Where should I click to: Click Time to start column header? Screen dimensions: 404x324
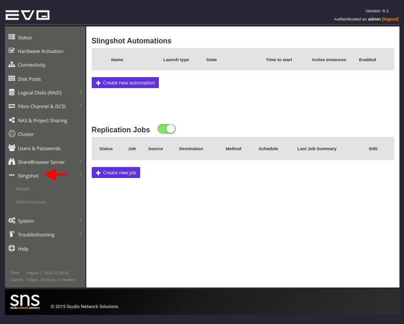coord(279,60)
